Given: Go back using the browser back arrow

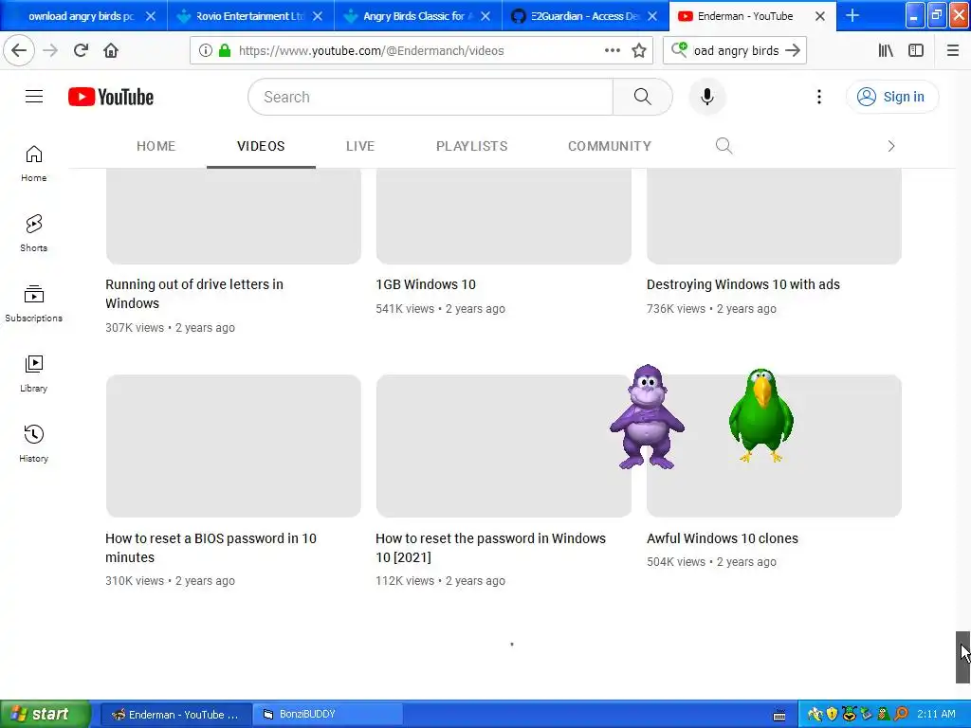Looking at the screenshot, I should tap(19, 50).
